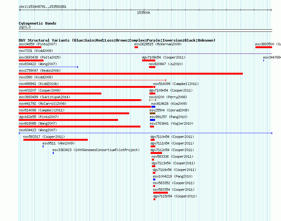281x221 pixels.
Task: Click the 153500k ruler label
Action: (x=144, y=13)
